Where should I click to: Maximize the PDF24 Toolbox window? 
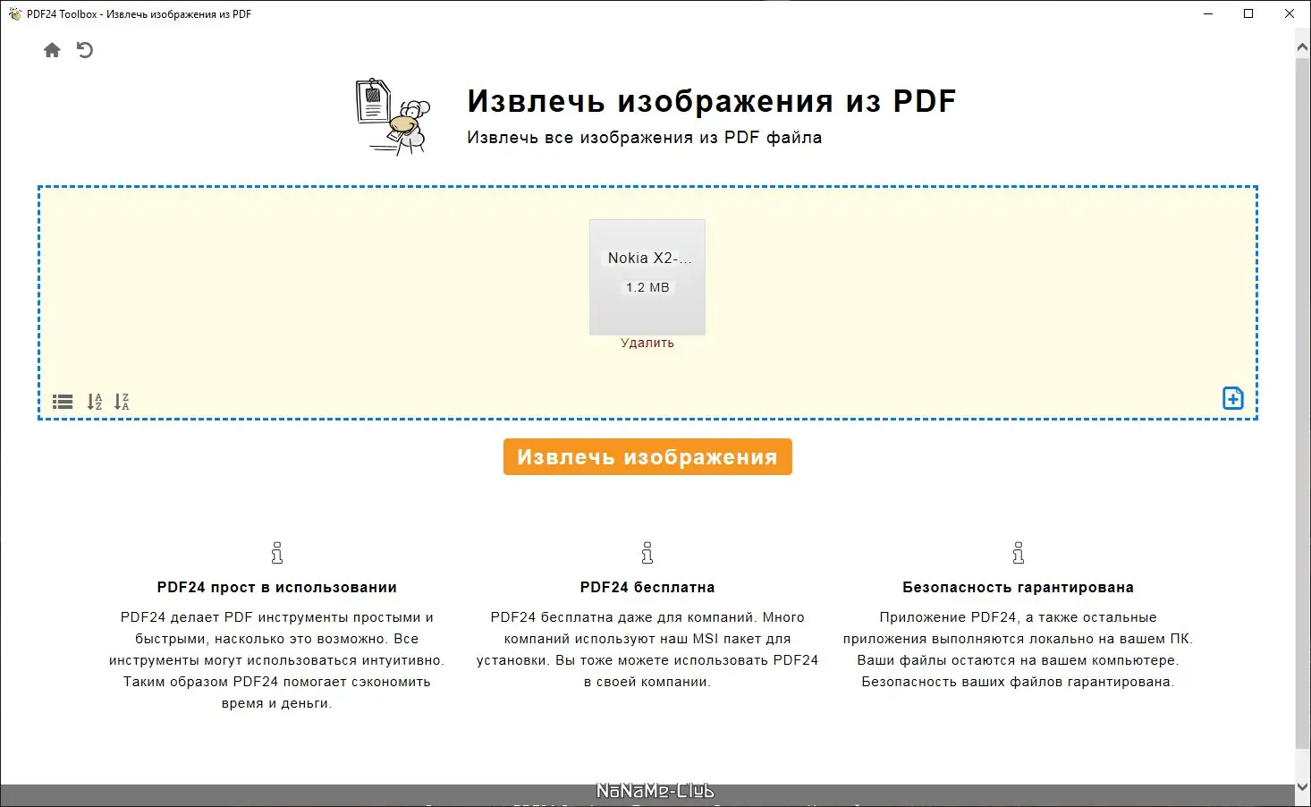pos(1248,13)
